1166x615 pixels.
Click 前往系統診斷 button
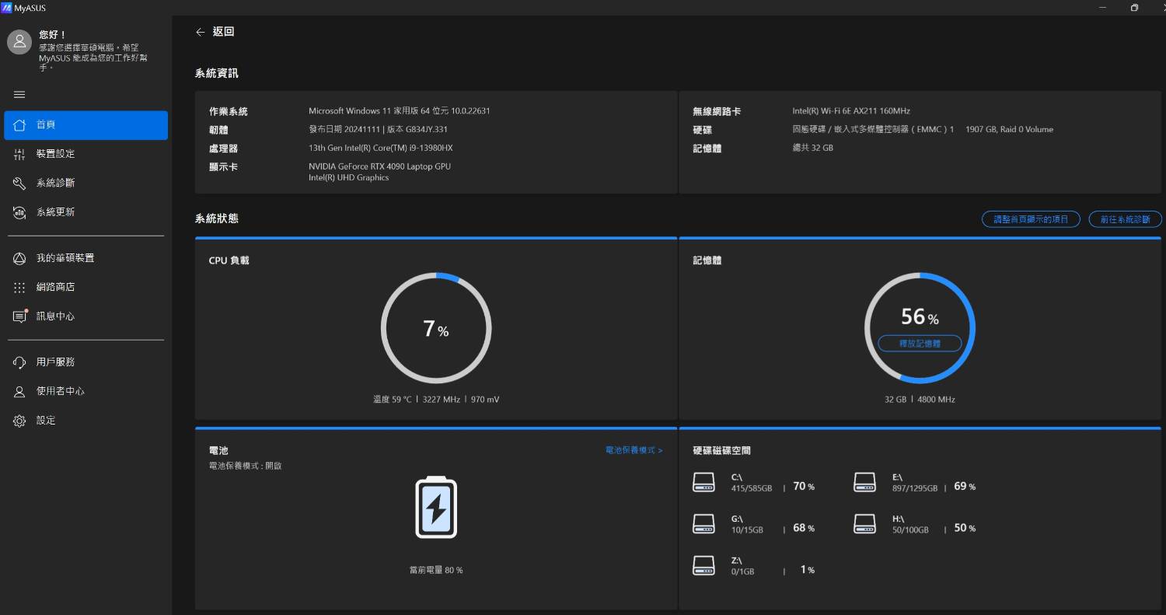click(x=1125, y=219)
